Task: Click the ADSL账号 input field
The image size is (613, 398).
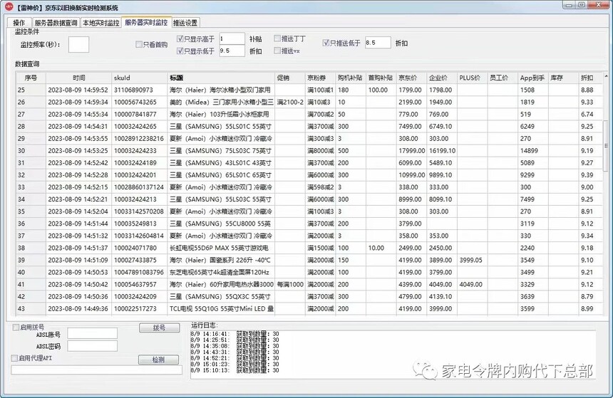Action: coord(92,333)
